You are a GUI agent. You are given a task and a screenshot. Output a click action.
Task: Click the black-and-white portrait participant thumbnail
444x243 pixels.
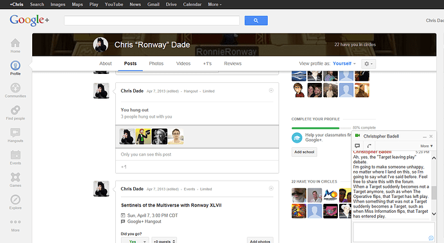160,136
